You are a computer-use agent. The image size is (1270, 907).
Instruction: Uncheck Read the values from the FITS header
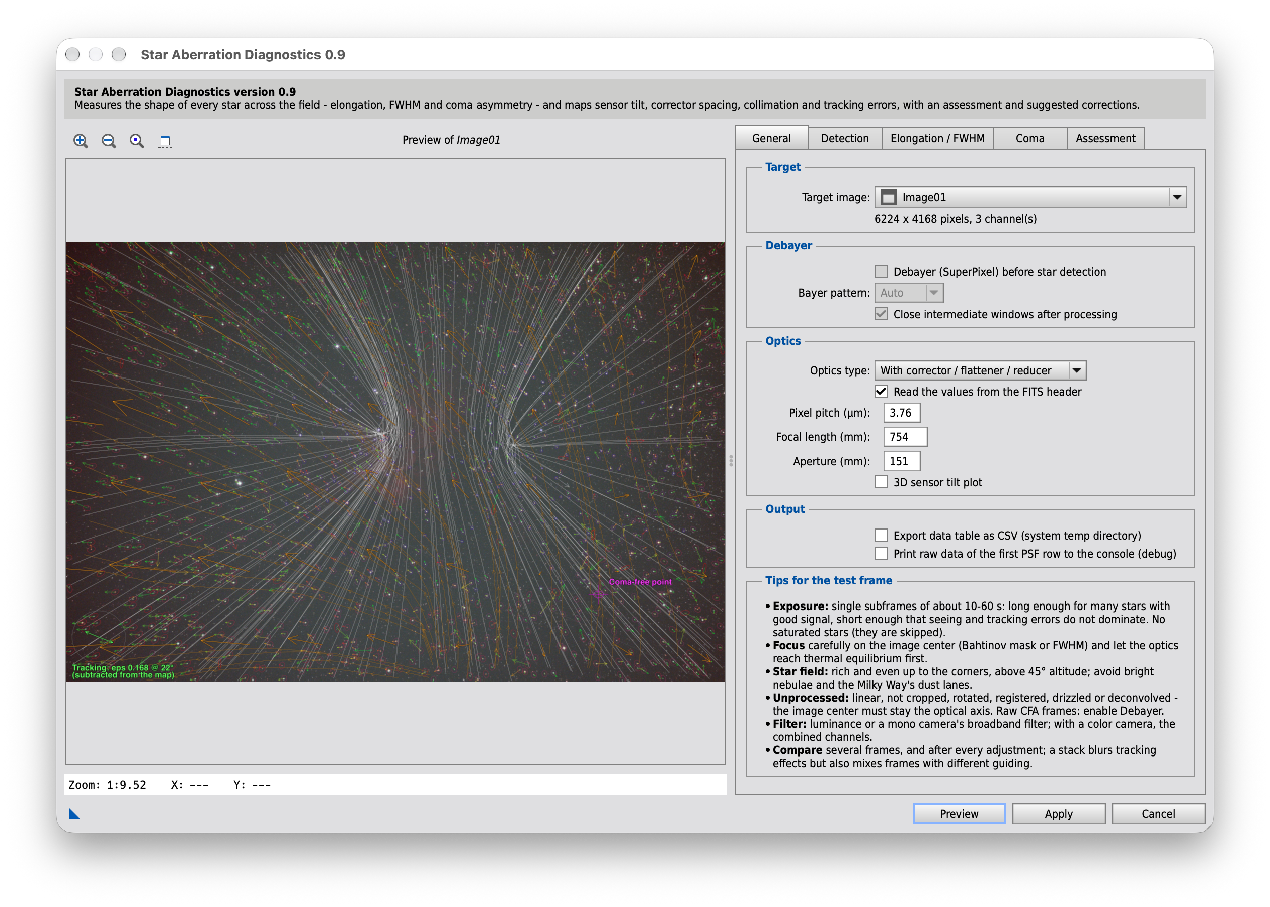tap(881, 392)
